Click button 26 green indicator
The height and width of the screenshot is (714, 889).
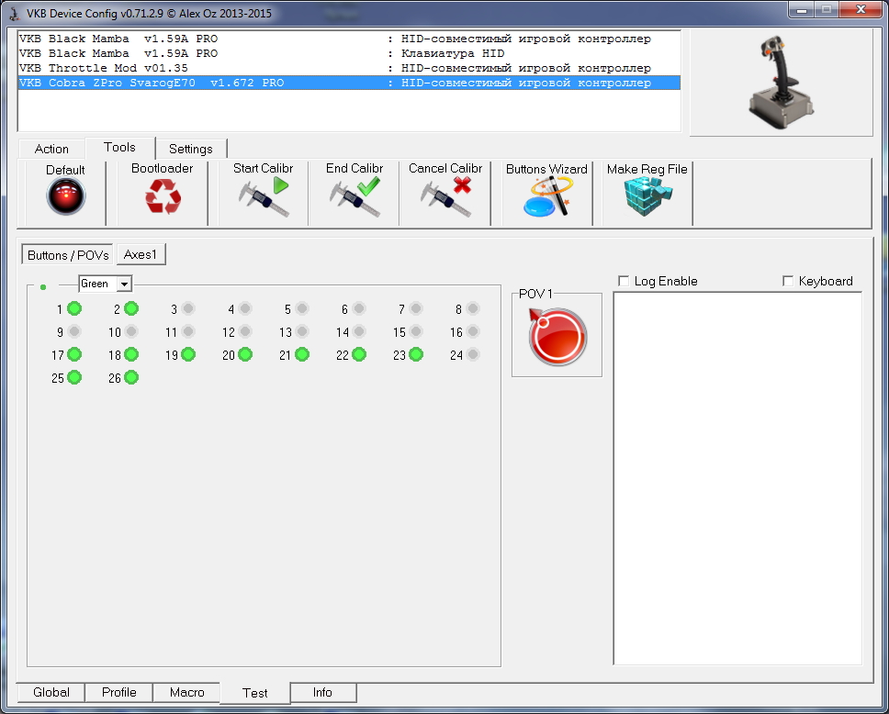[131, 377]
